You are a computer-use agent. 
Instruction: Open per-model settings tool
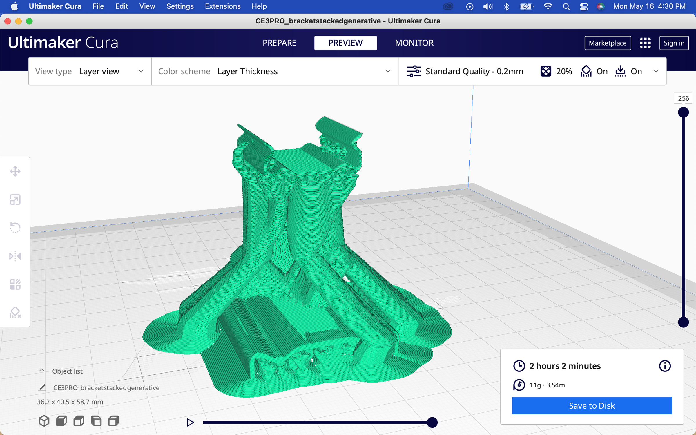(15, 284)
